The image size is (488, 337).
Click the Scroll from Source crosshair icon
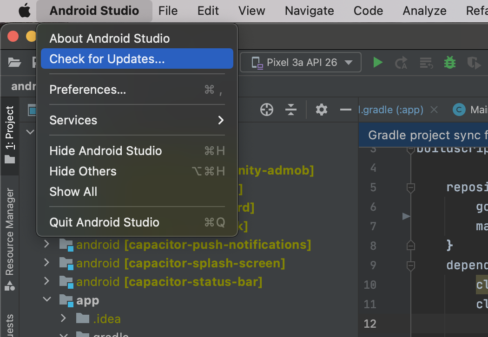pos(266,110)
